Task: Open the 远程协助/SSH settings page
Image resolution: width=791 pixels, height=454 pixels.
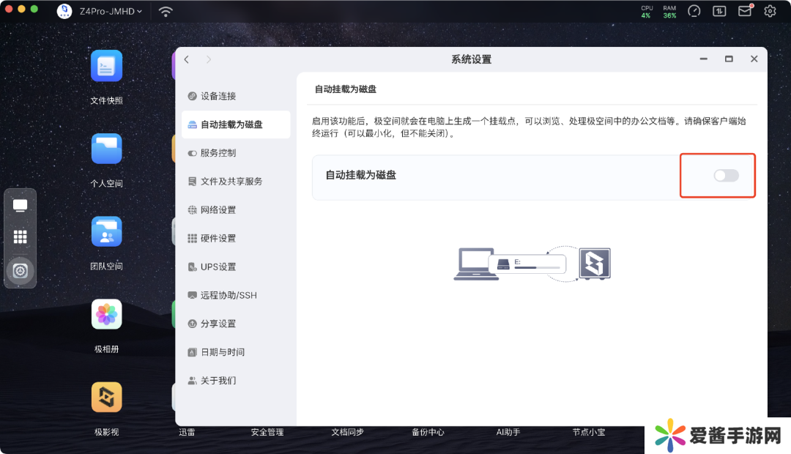Action: [x=228, y=295]
